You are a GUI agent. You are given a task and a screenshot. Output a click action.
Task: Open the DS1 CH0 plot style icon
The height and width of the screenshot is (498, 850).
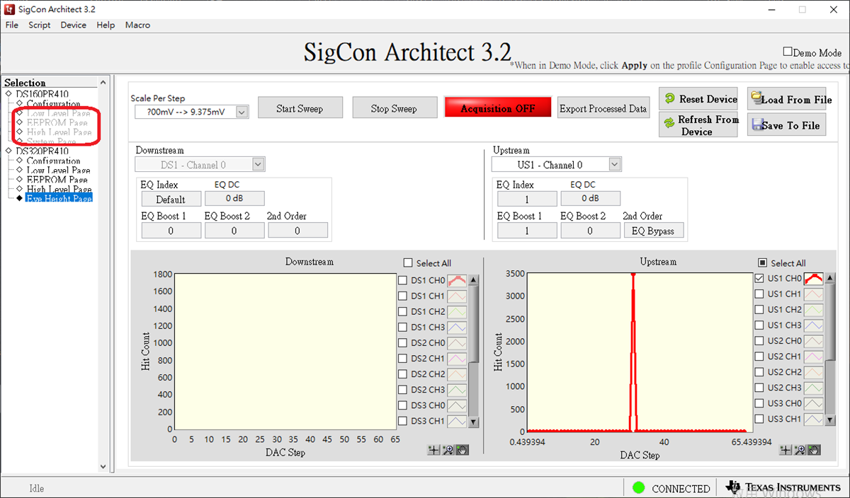point(457,280)
